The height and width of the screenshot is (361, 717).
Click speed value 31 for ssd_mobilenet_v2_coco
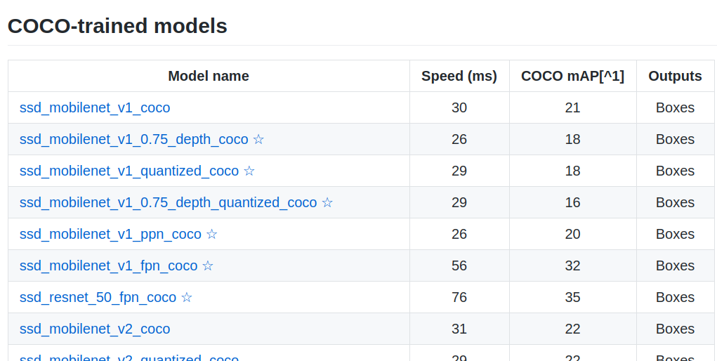pyautogui.click(x=459, y=329)
